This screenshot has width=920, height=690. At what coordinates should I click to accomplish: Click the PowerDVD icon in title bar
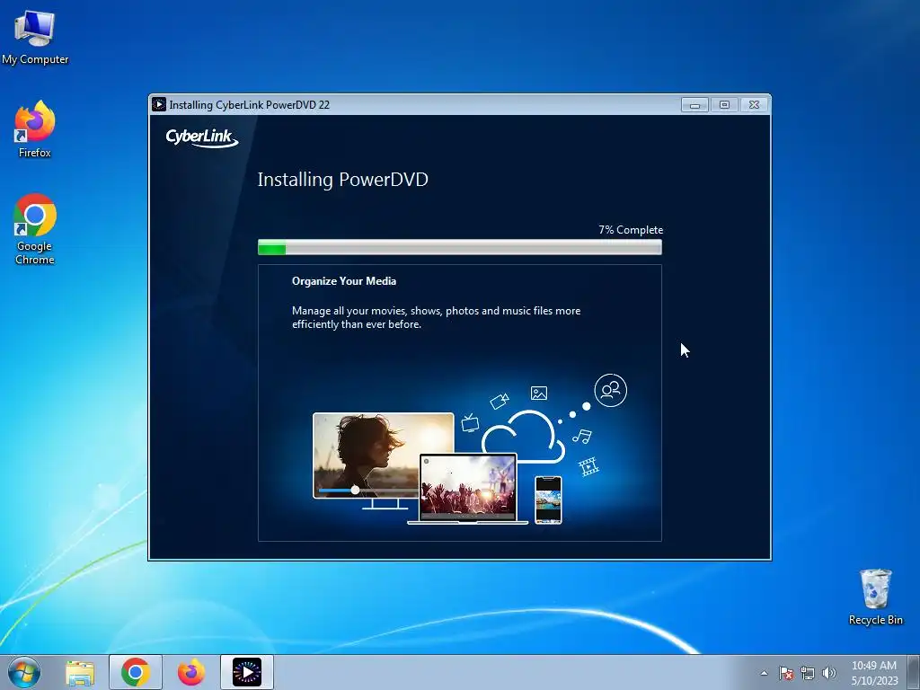(x=159, y=104)
